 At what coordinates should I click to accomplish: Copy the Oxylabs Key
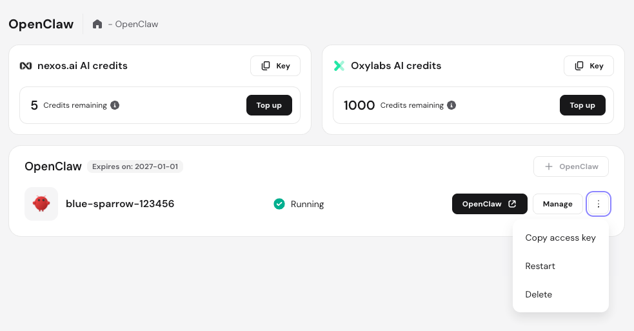pyautogui.click(x=589, y=66)
